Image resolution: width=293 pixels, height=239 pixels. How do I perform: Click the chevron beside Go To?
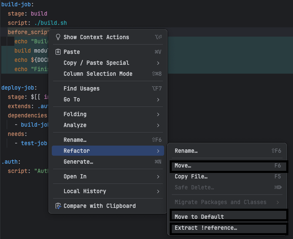pyautogui.click(x=158, y=100)
